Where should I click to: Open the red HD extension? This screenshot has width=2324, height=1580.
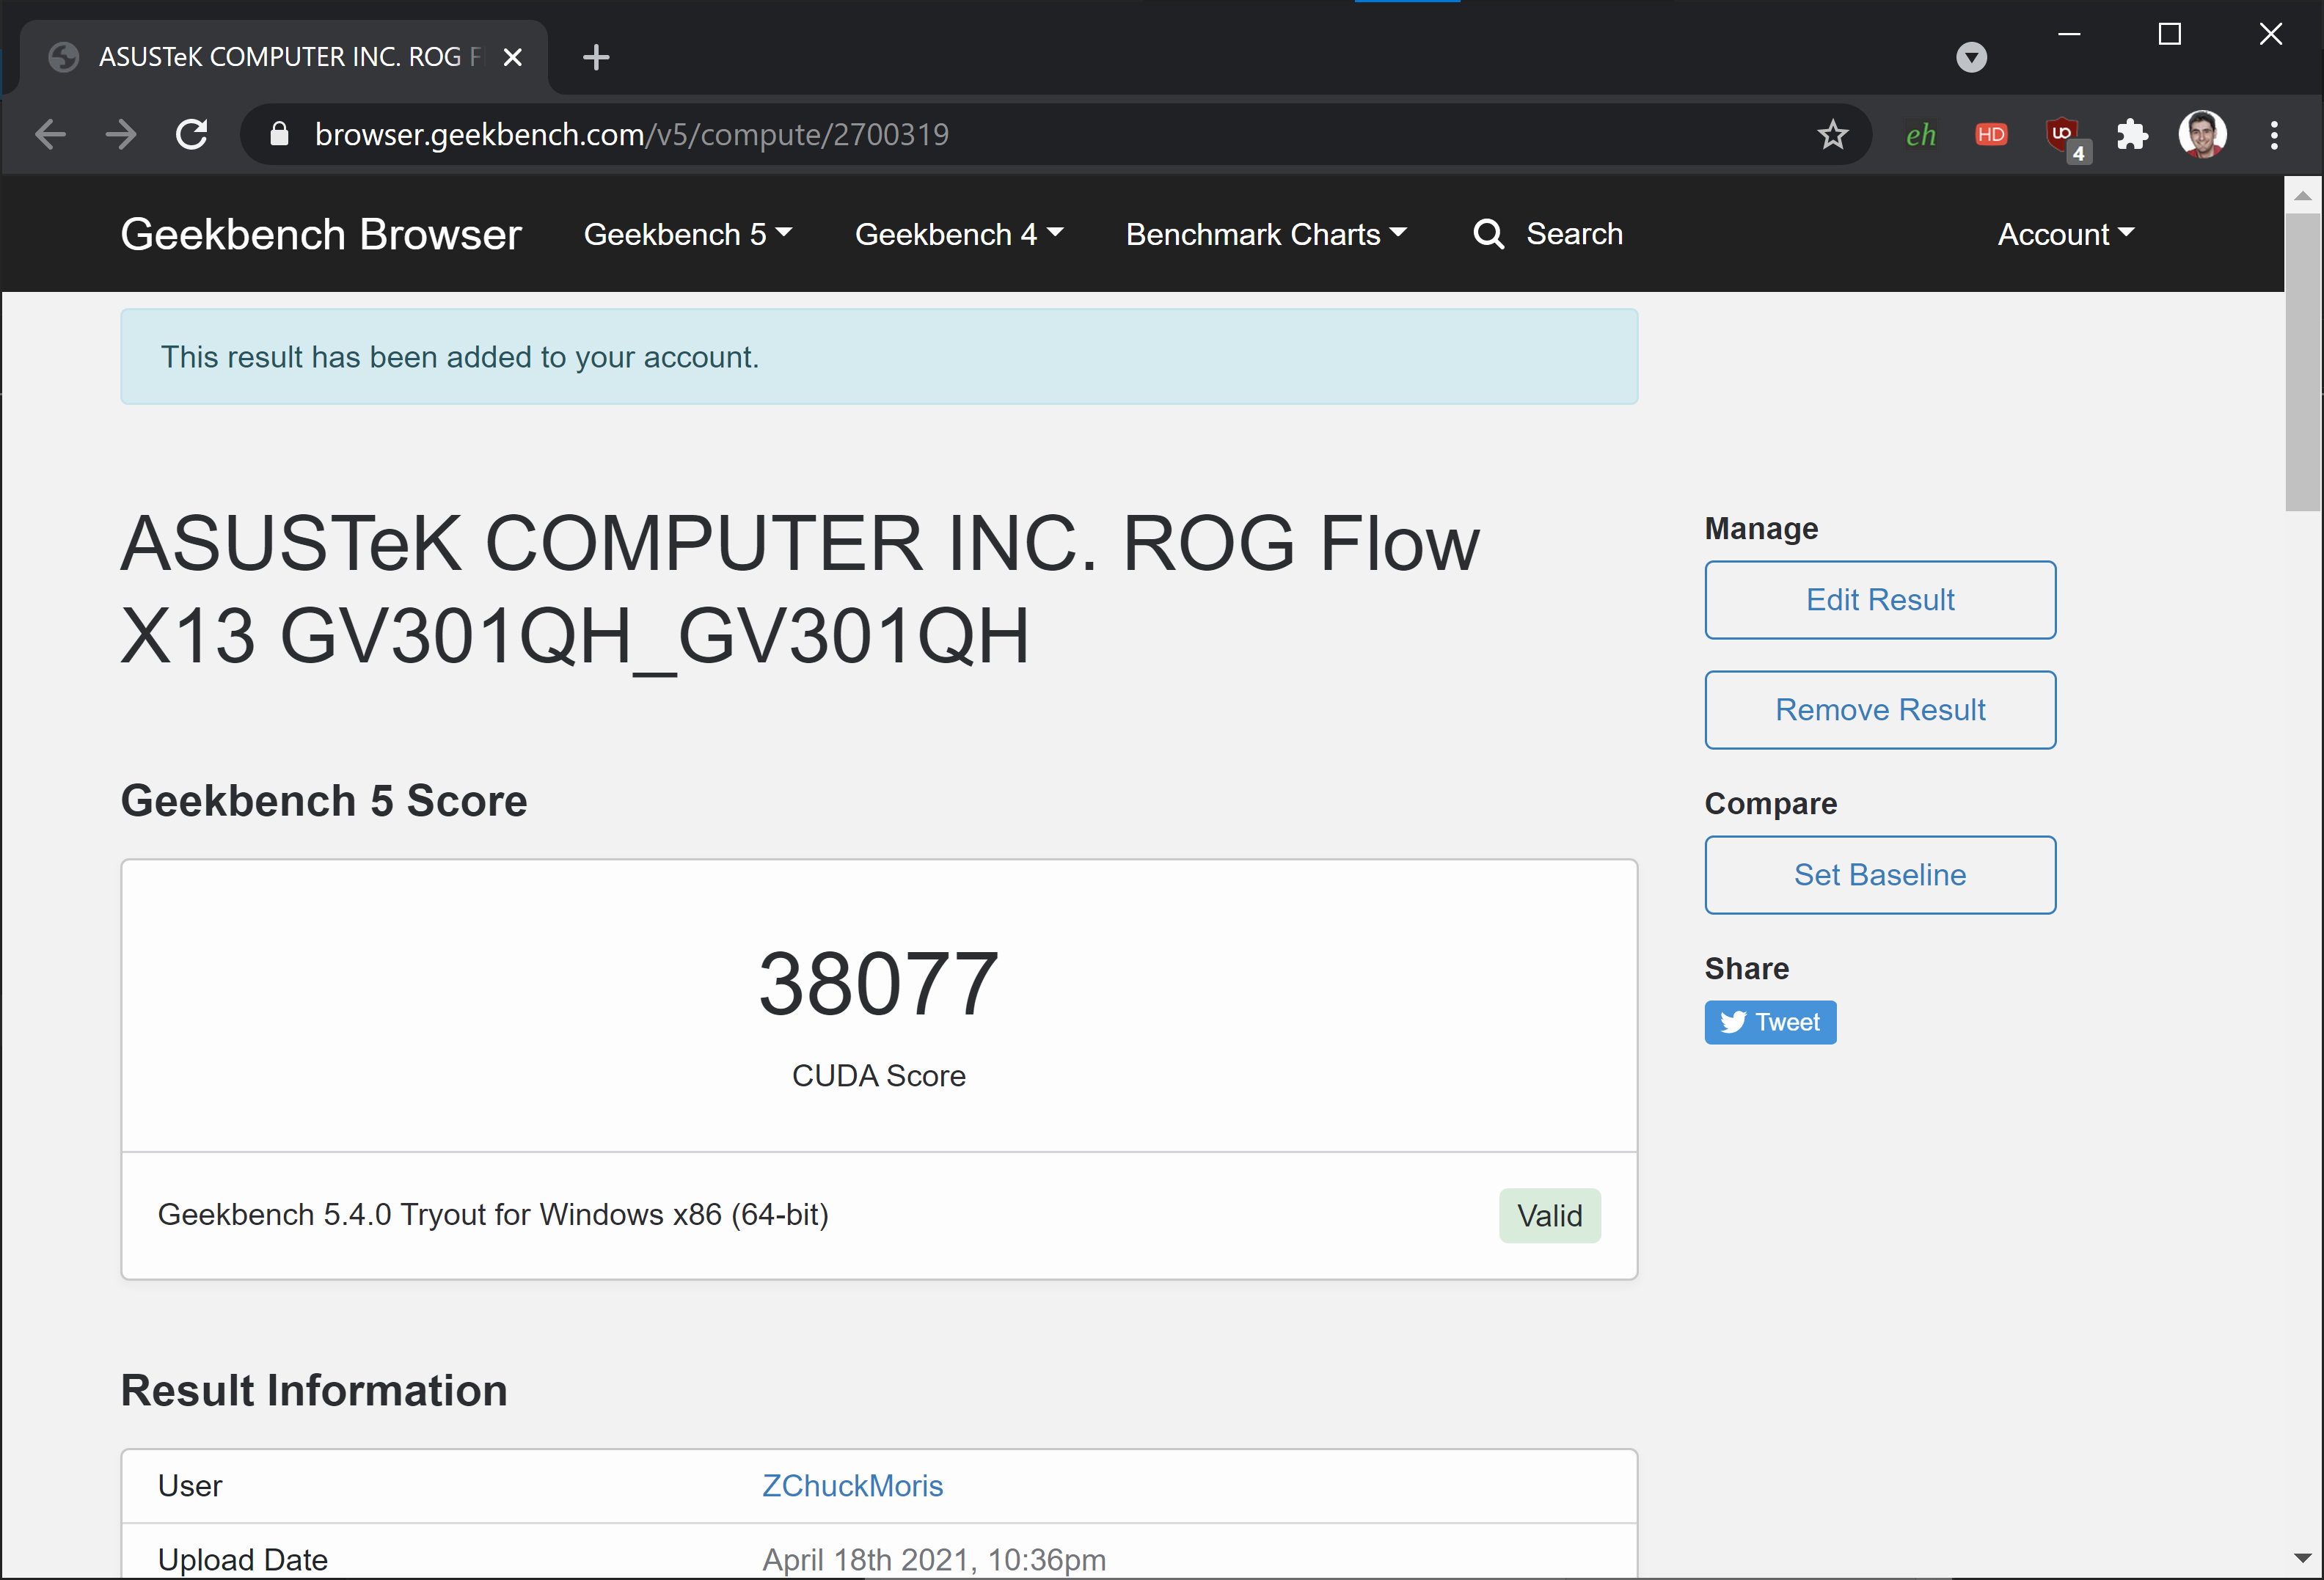tap(1991, 134)
